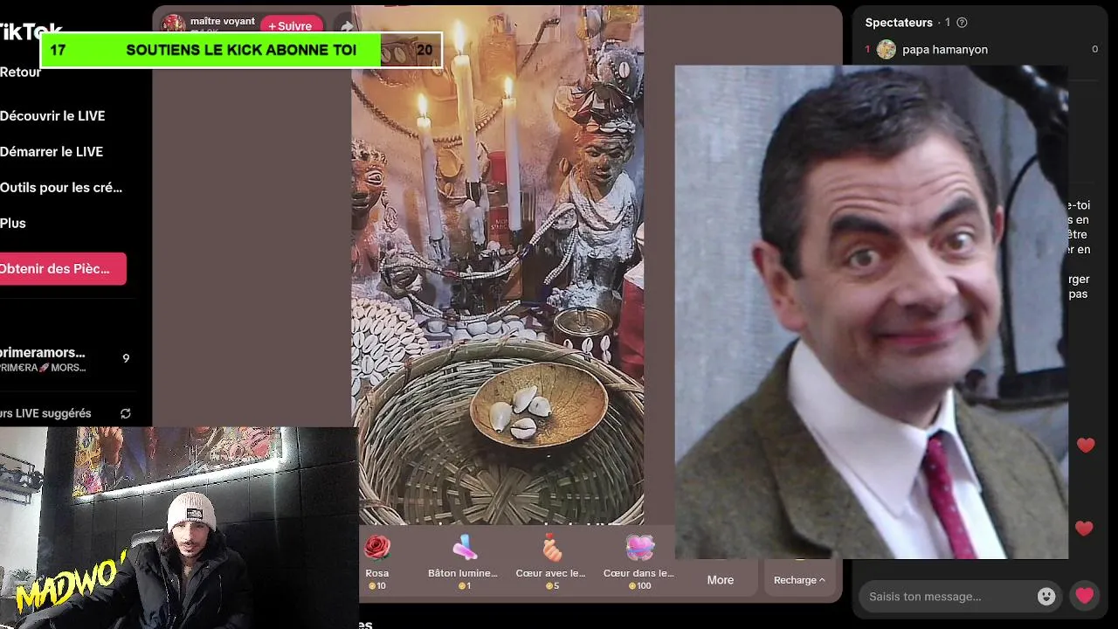Refresh suggested LIVE list icon

click(x=125, y=413)
